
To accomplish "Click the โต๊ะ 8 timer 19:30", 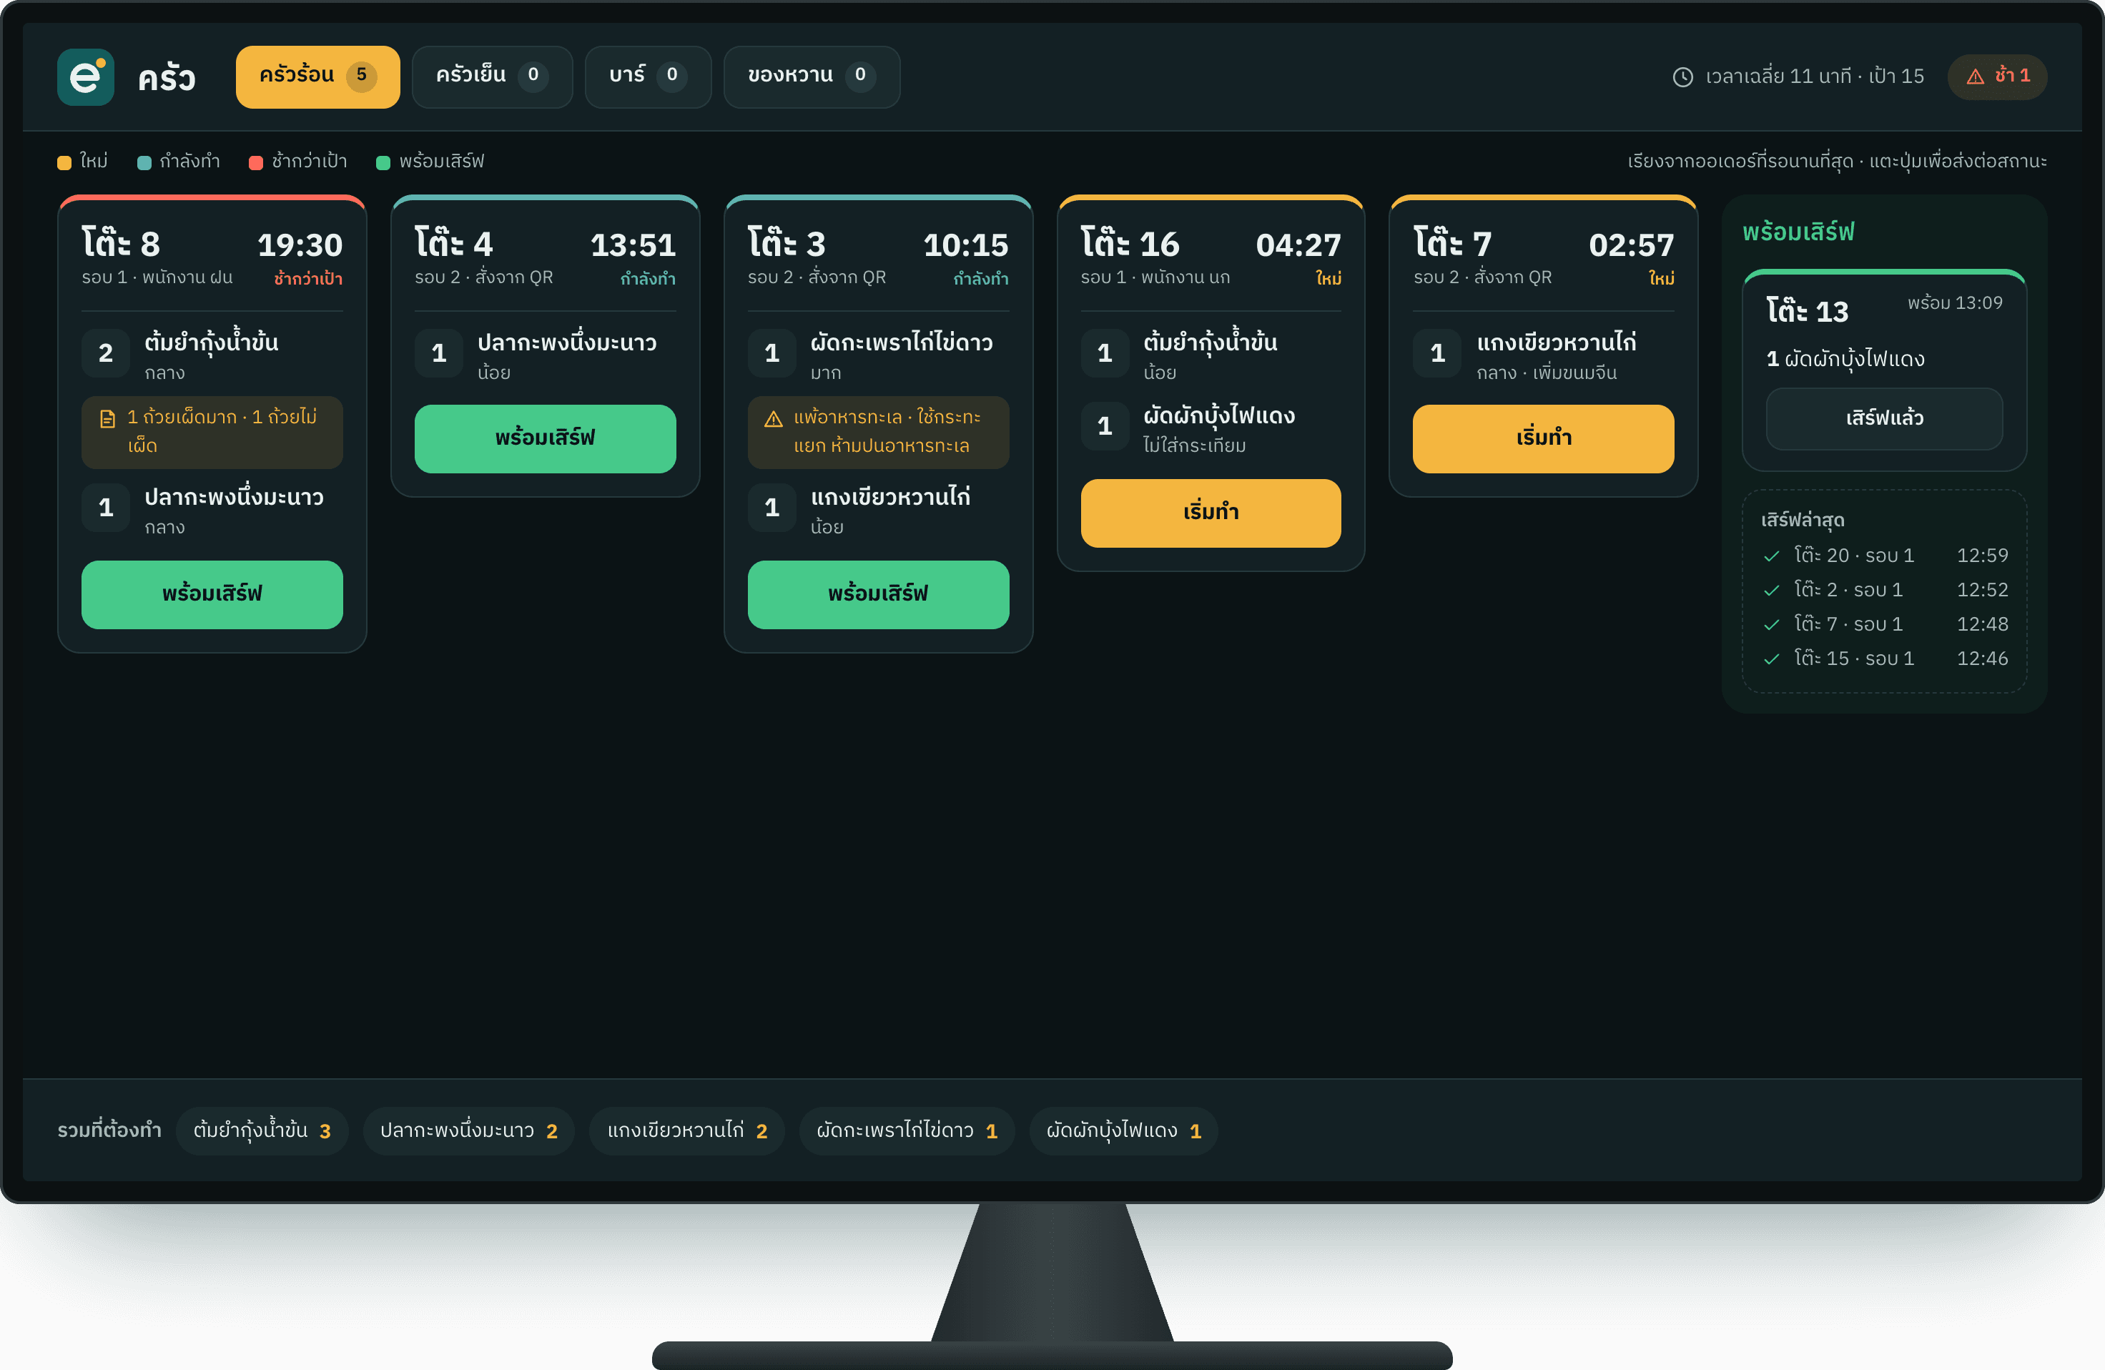I will tap(300, 245).
